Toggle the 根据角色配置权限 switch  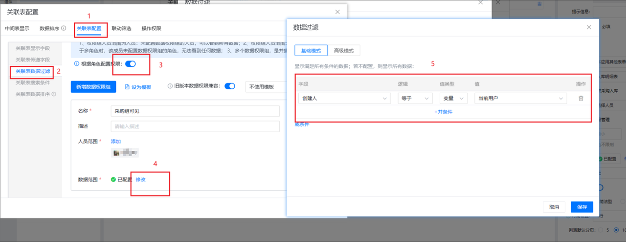tap(131, 63)
